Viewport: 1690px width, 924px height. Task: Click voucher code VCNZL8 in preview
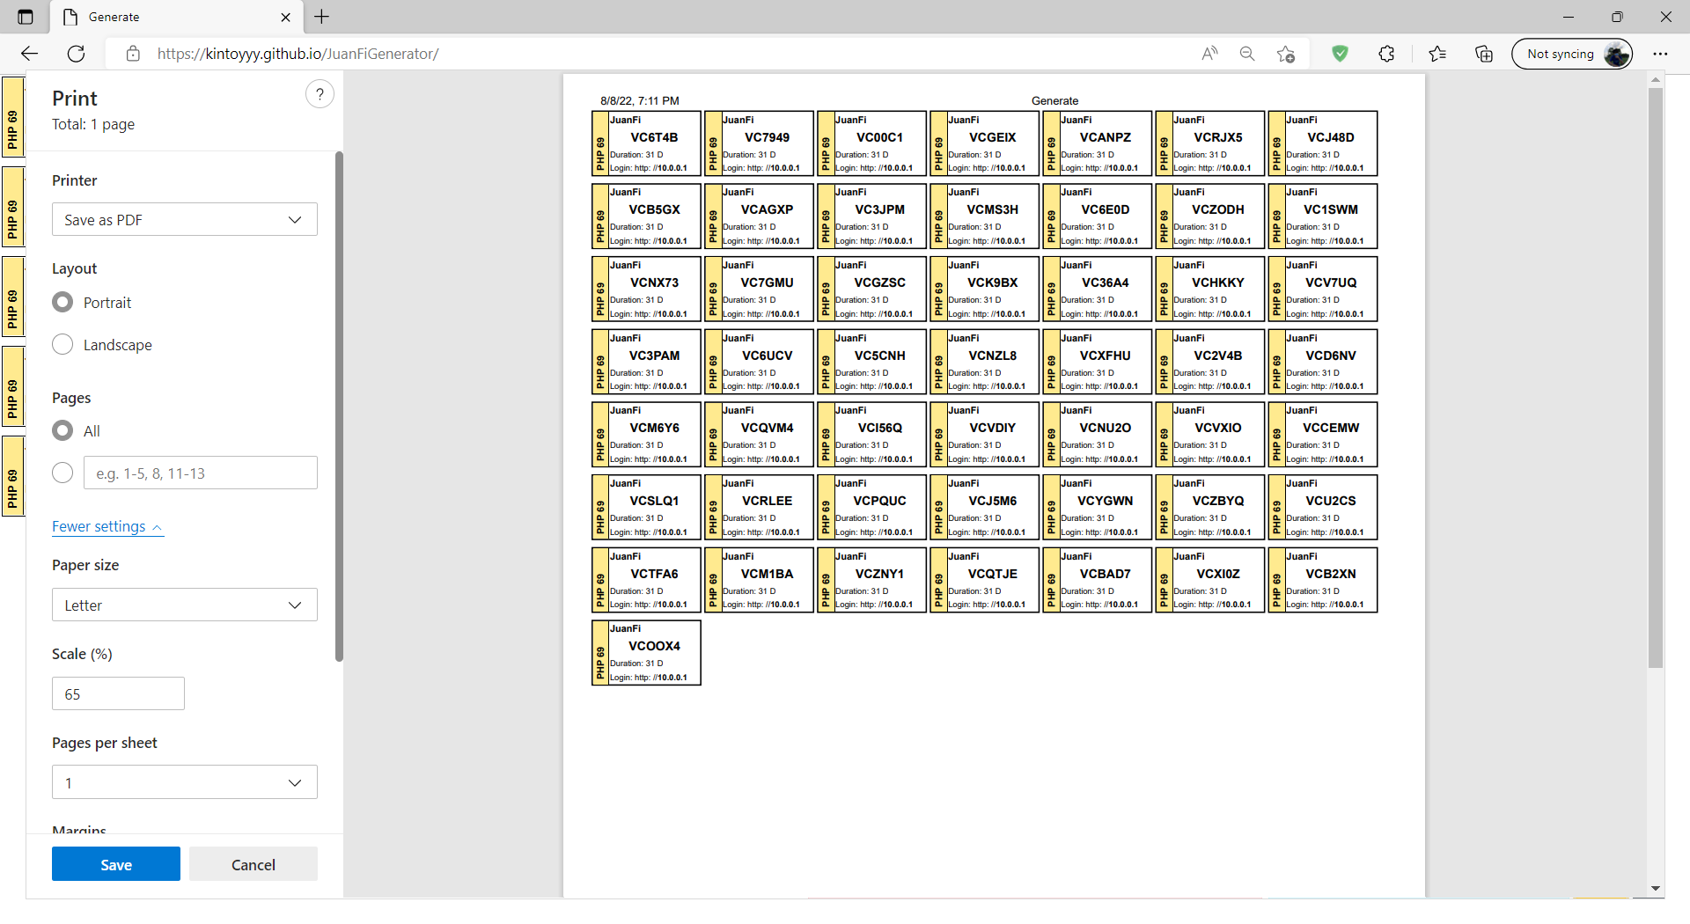coord(993,356)
